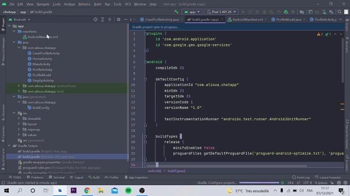Collapse Gradle Scripts node
The height and width of the screenshot is (196, 350).
(x=9, y=146)
